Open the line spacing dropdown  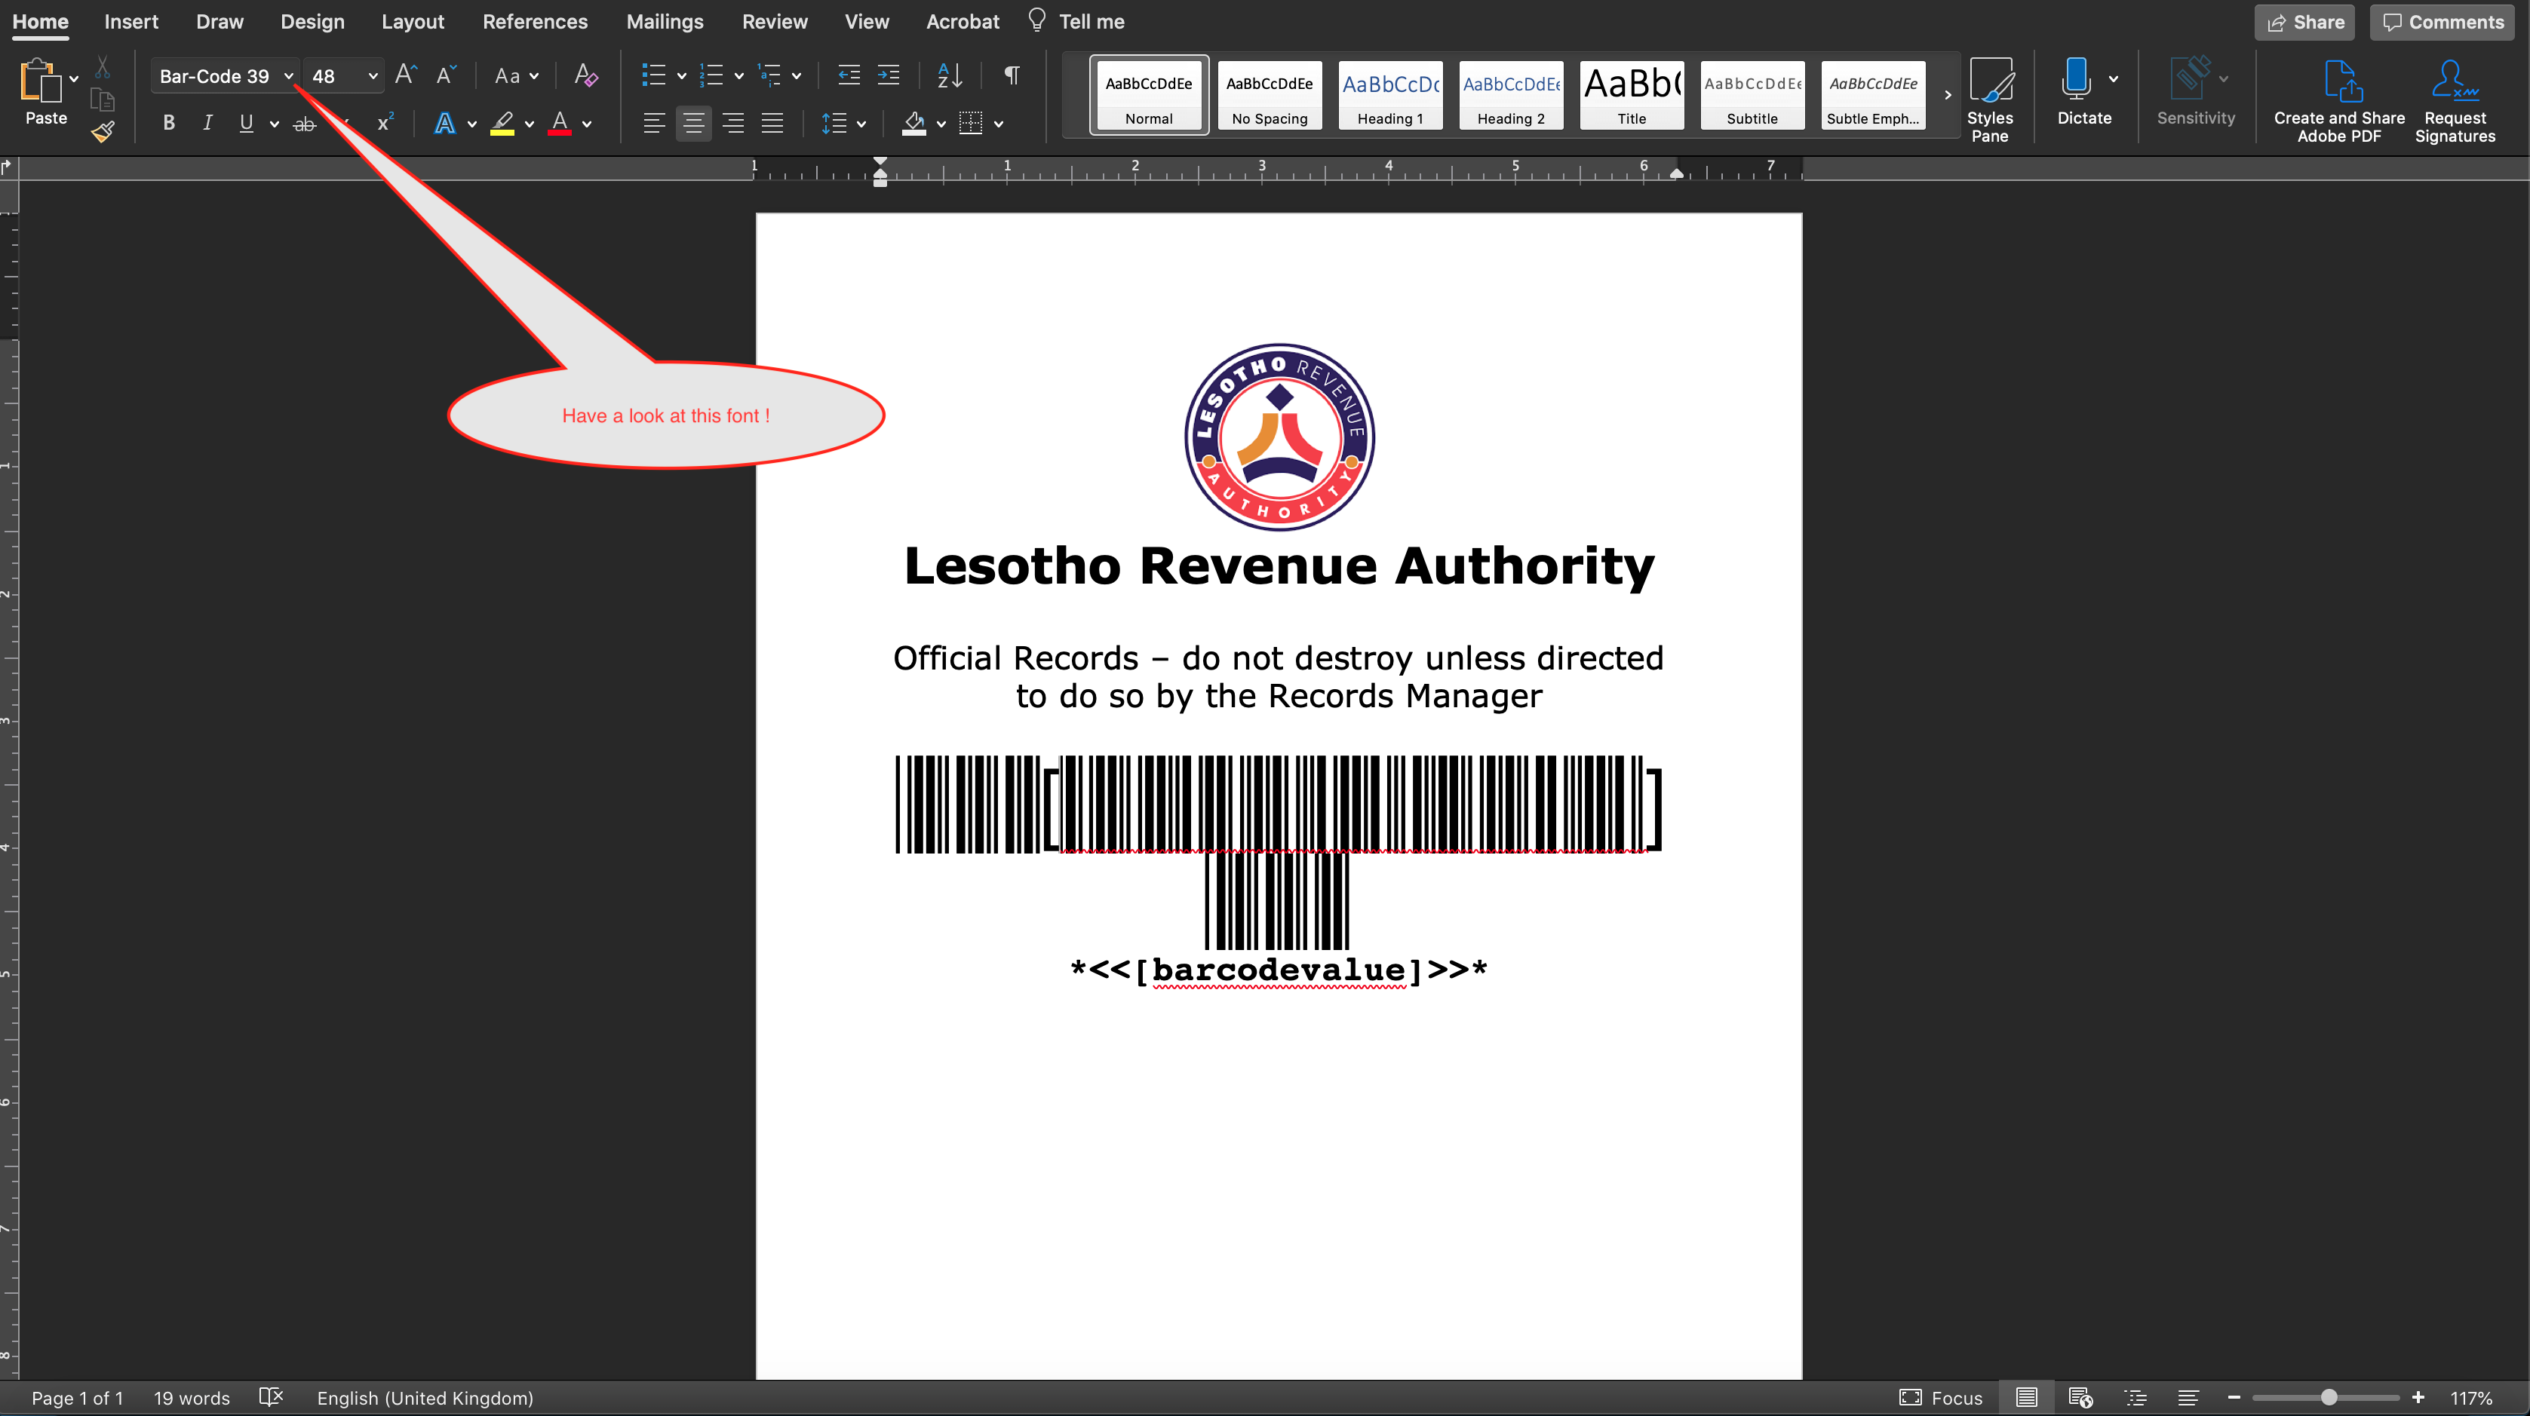(843, 123)
